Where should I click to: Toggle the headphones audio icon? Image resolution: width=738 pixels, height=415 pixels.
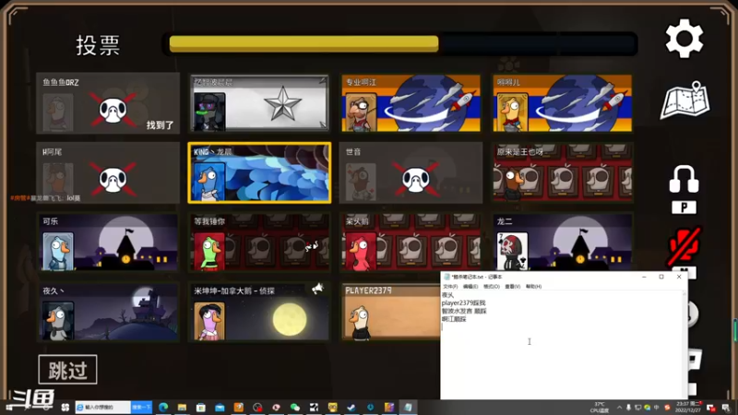point(684,179)
